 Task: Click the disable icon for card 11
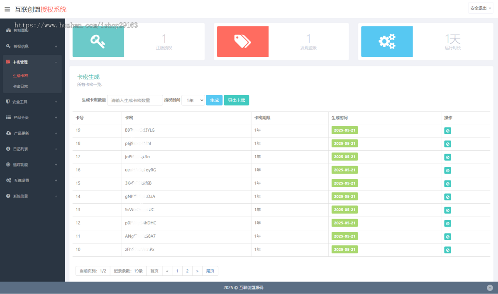pos(447,237)
